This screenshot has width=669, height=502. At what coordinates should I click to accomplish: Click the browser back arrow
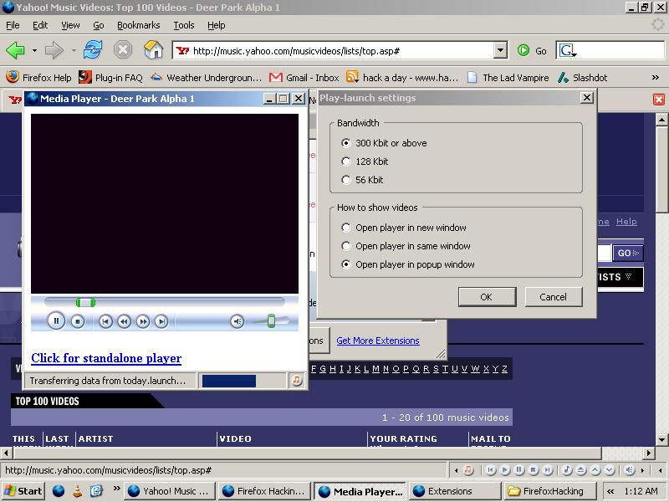click(15, 50)
